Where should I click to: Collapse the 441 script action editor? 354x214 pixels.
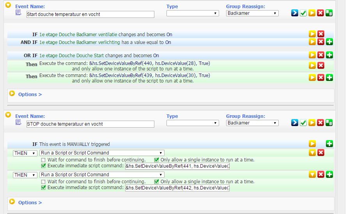312,153
